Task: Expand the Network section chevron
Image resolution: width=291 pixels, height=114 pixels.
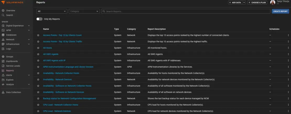Action: [29, 39]
